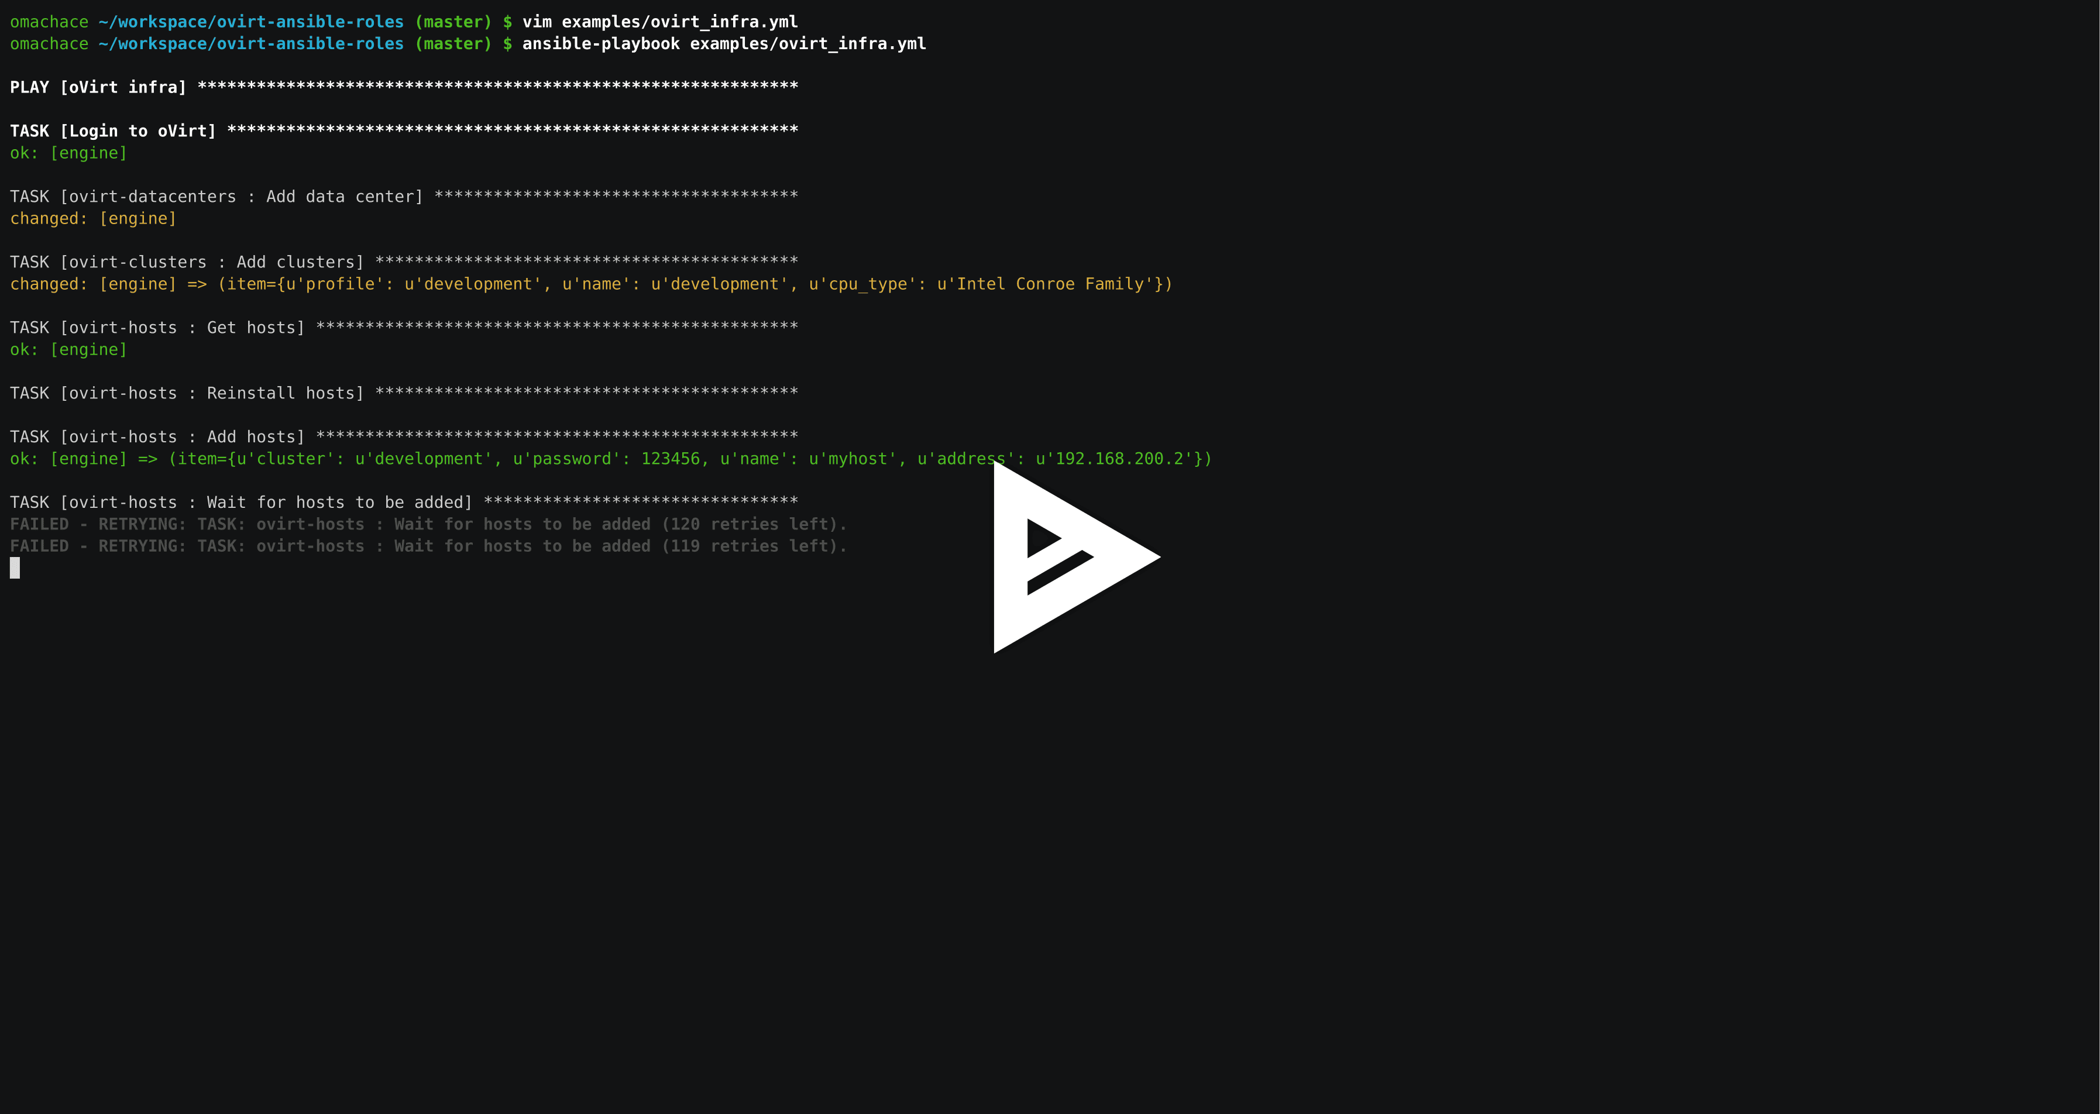Viewport: 2100px width, 1114px height.
Task: Click the 'vim examples/ovirt_infra.yml' command line
Action: [404, 22]
